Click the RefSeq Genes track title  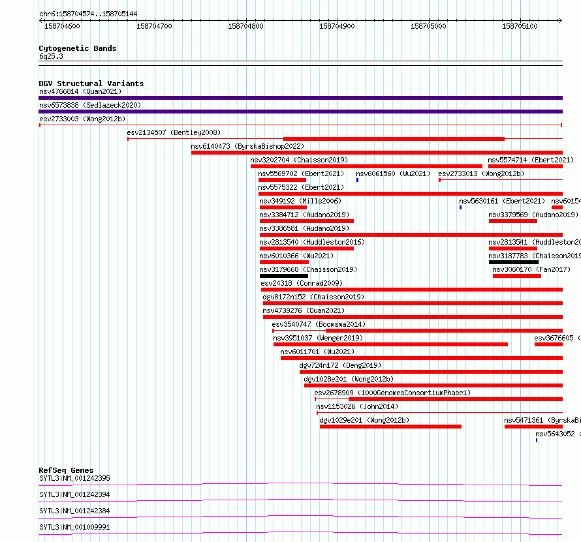tap(66, 470)
